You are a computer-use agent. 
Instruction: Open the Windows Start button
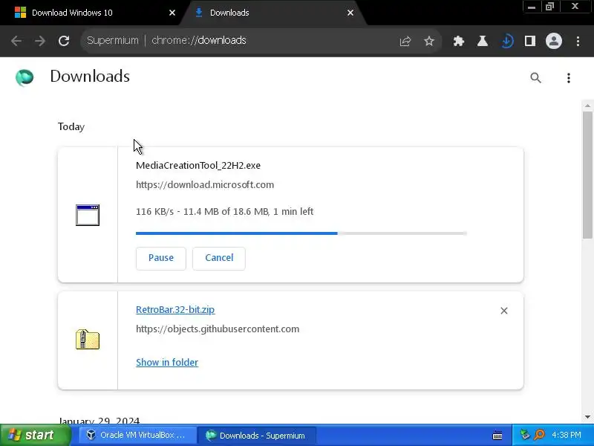[x=35, y=435]
